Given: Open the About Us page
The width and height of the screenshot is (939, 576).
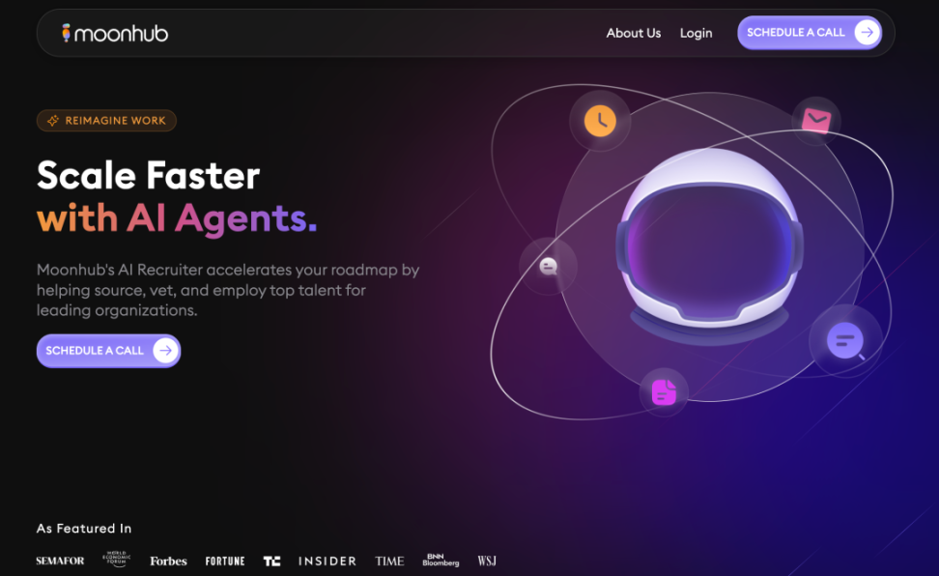Looking at the screenshot, I should click(633, 33).
